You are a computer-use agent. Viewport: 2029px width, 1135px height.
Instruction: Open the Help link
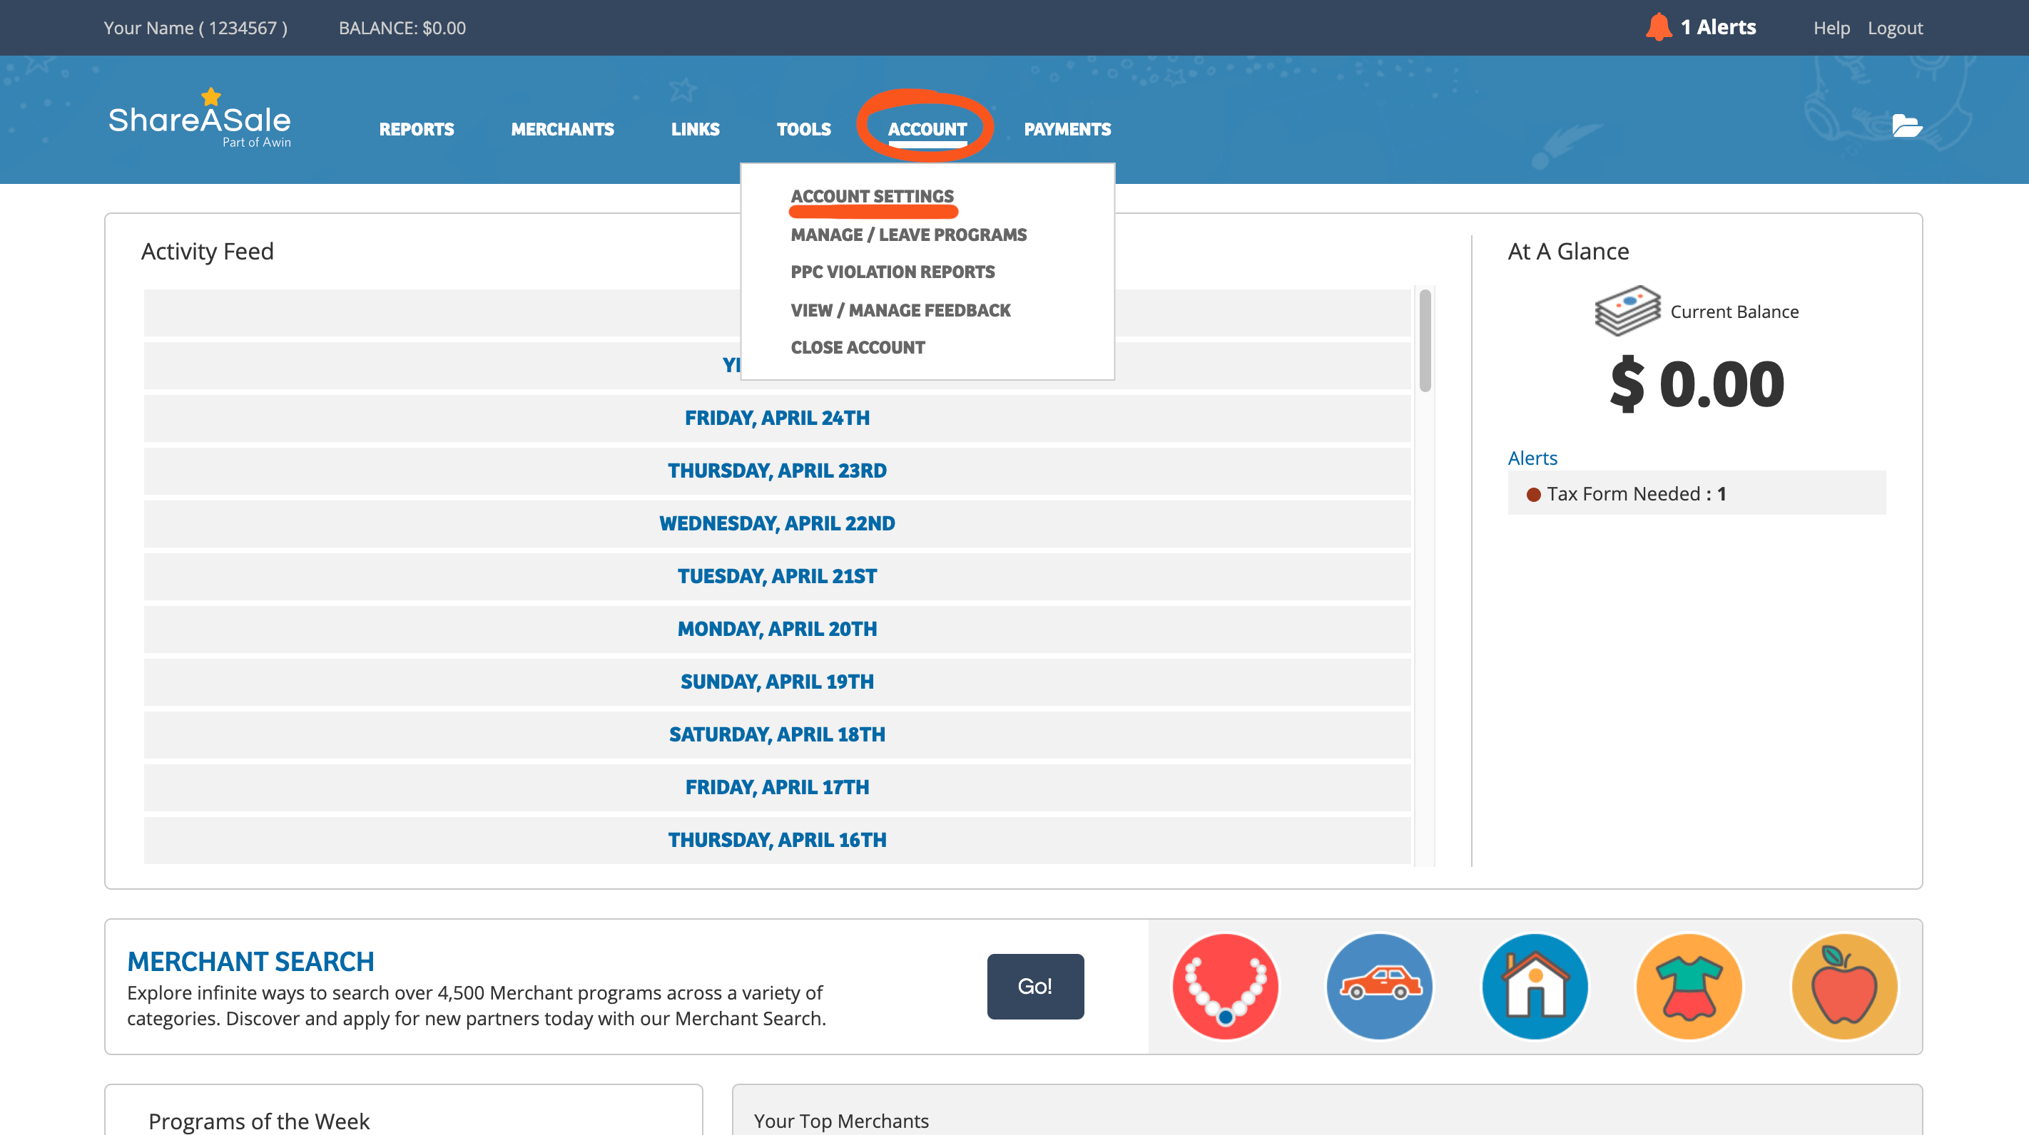click(1831, 29)
